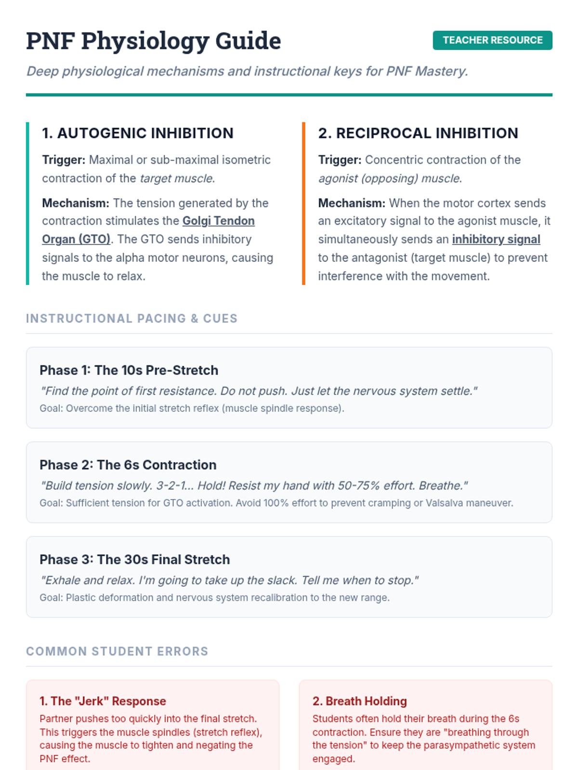The width and height of the screenshot is (578, 770).
Task: Click the teal bar beside Autogenic Inhibition
Action: pos(27,204)
